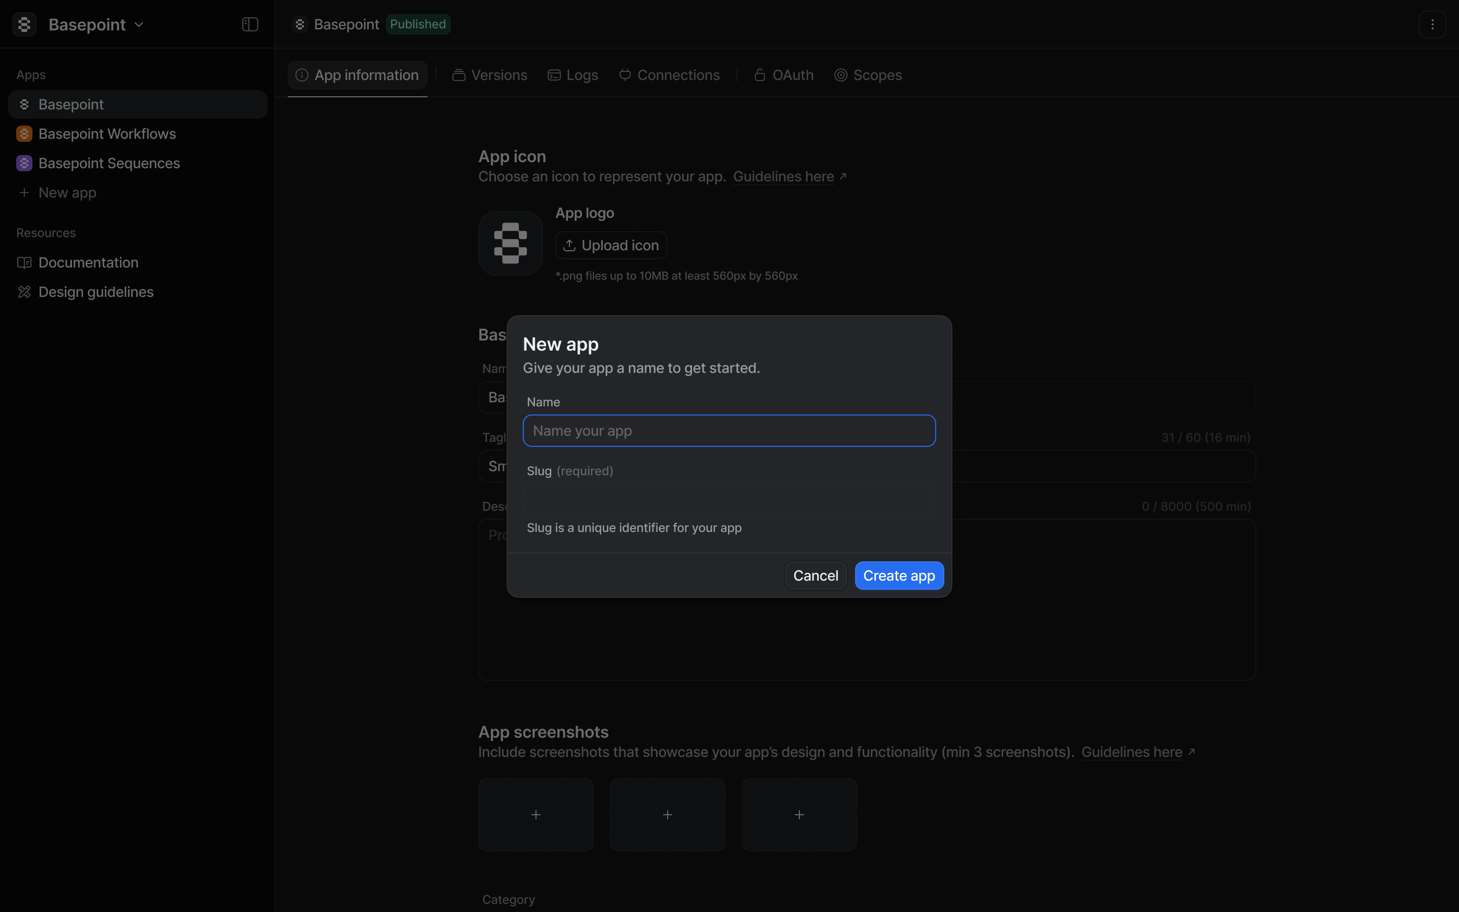1459x912 pixels.
Task: Click the "*.png files up to 10MB" note
Action: 676,276
